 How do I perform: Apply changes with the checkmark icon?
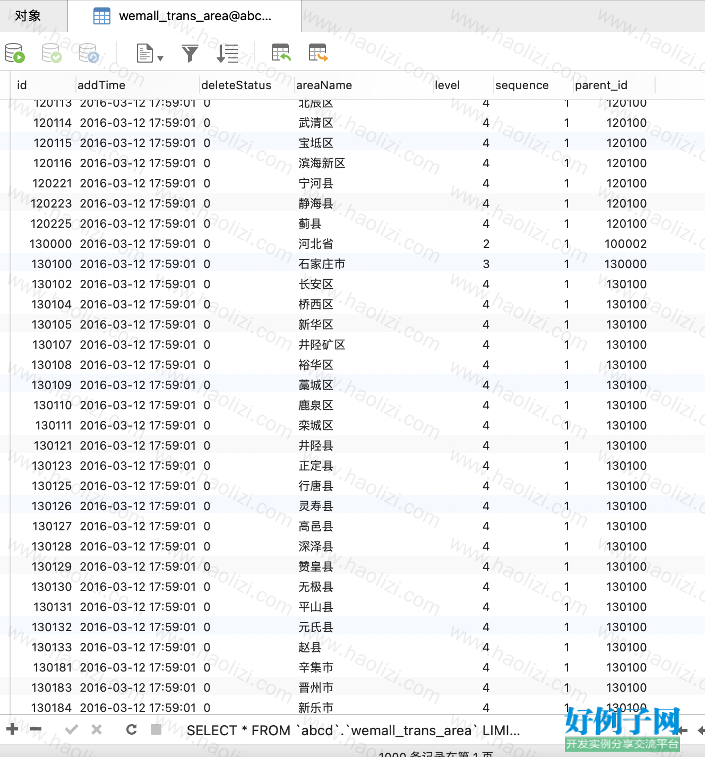(72, 729)
